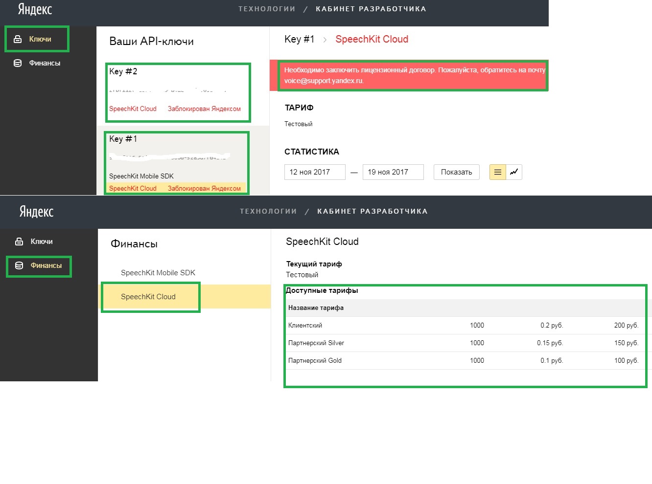652x484 pixels.
Task: Select the Клиентский tariff row name
Action: tap(305, 326)
